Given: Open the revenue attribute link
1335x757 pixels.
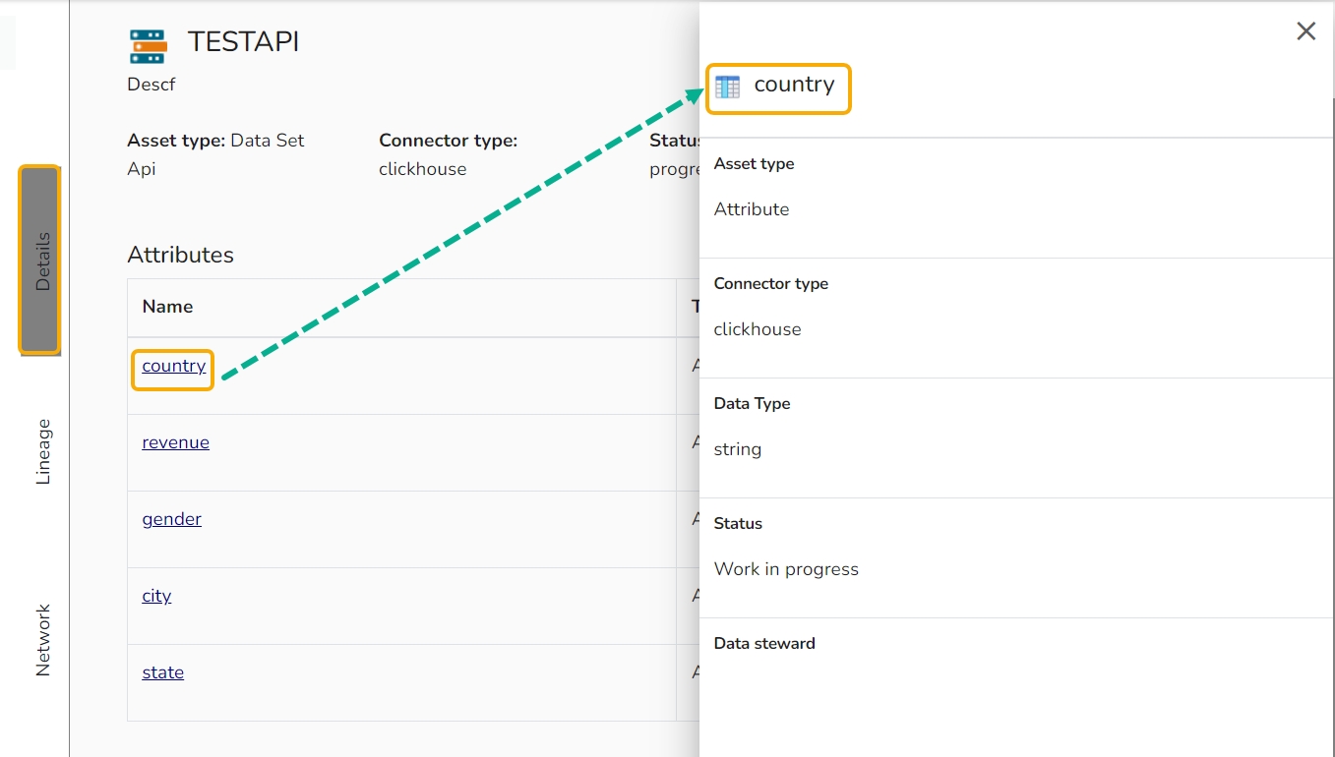Looking at the screenshot, I should coord(175,442).
